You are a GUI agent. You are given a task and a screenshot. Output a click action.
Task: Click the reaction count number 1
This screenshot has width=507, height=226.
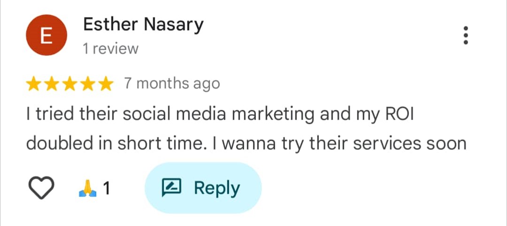coord(107,188)
